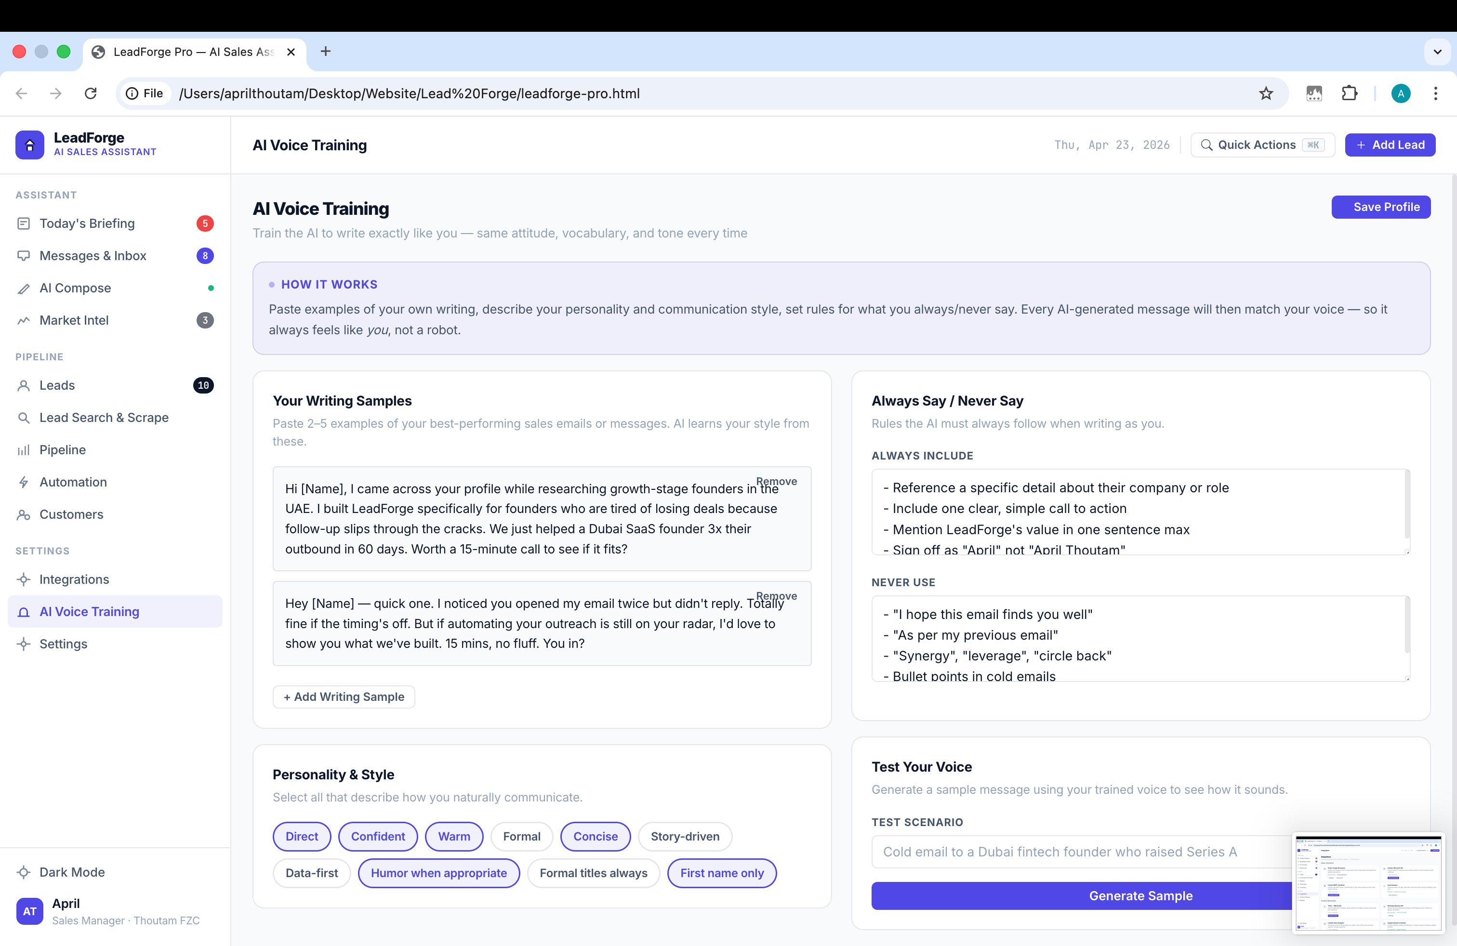1457x946 pixels.
Task: Open Pipeline using the bar chart icon
Action: point(24,450)
